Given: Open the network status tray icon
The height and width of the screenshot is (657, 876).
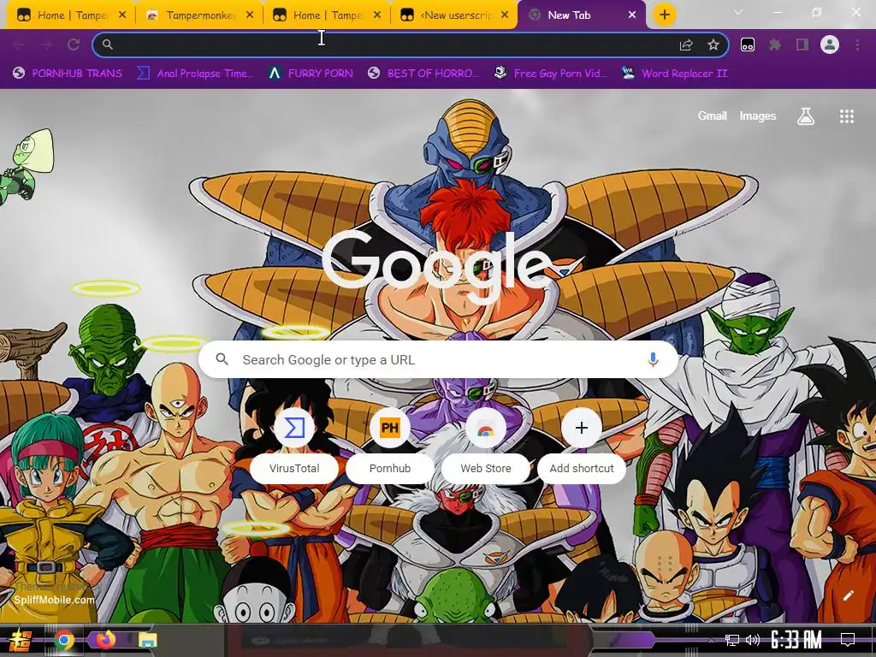Looking at the screenshot, I should [732, 640].
